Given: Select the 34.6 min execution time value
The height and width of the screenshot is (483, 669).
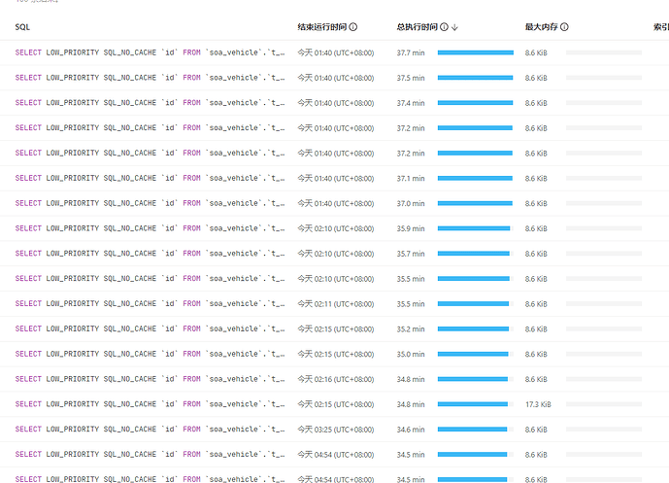Looking at the screenshot, I should point(411,430).
